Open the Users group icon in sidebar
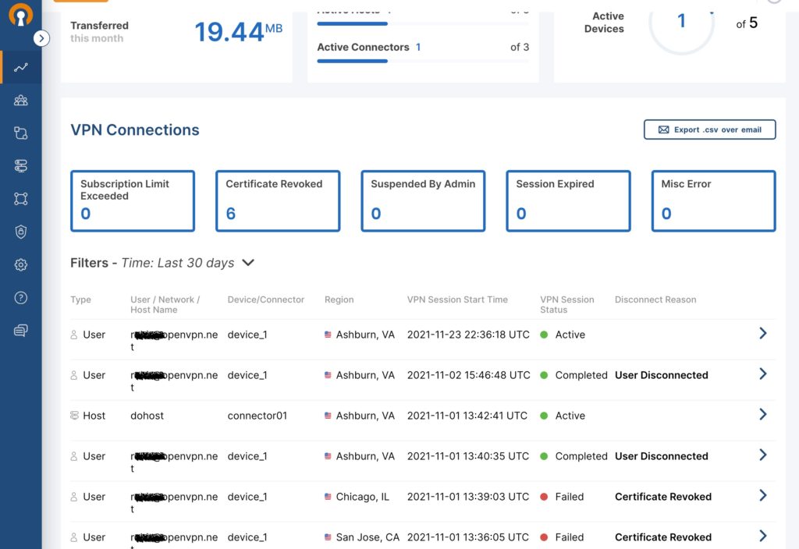This screenshot has width=799, height=549. (x=21, y=101)
